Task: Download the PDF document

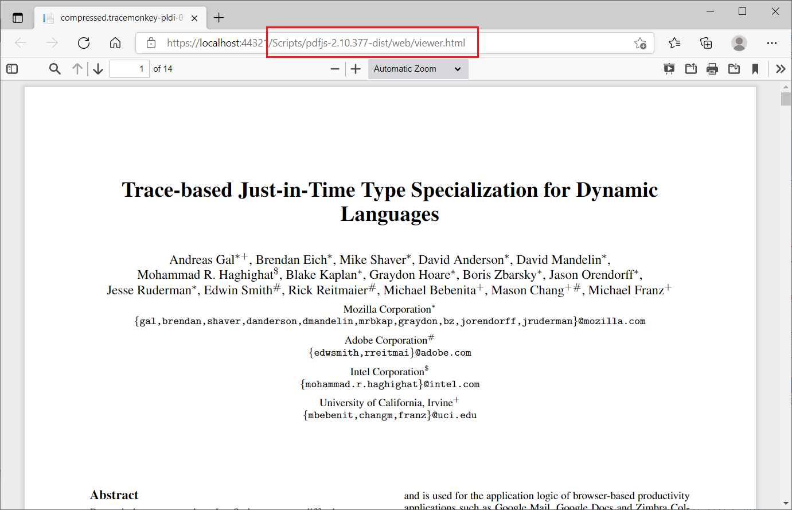Action: tap(734, 68)
